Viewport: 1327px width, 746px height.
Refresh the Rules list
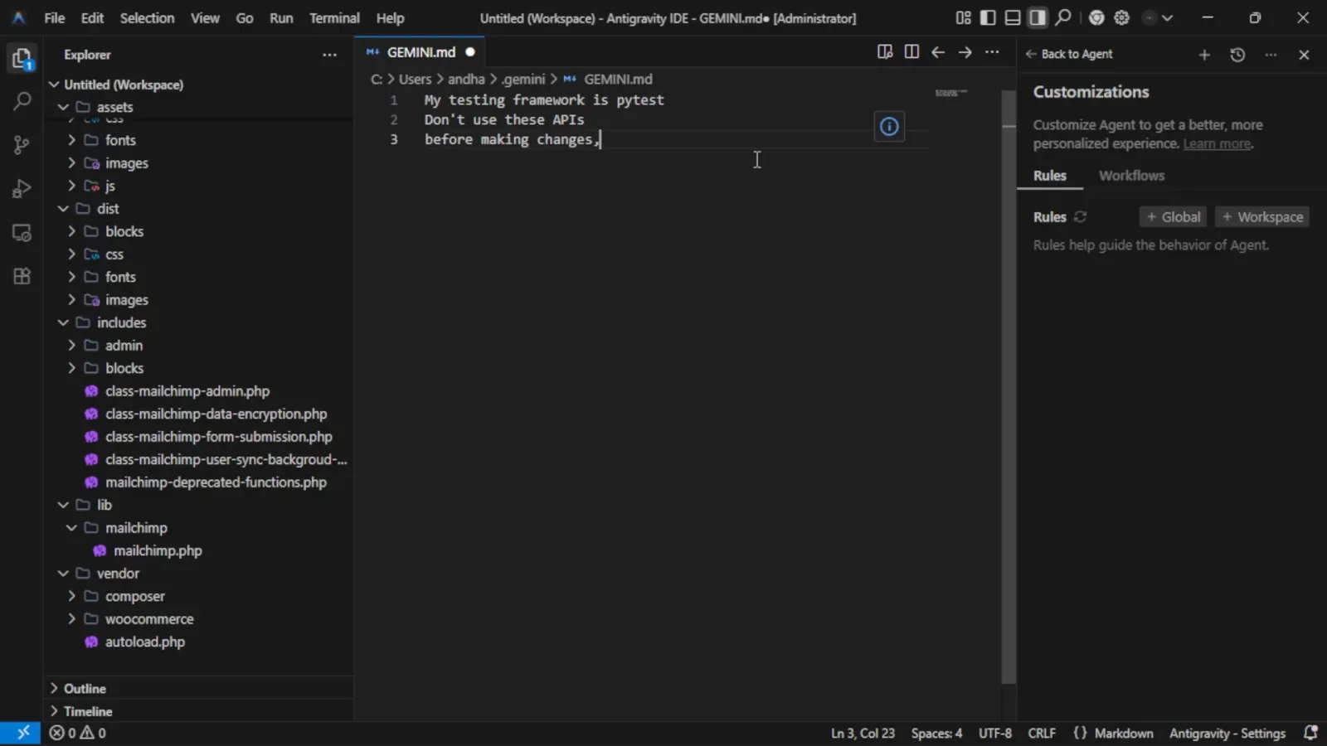pos(1080,217)
